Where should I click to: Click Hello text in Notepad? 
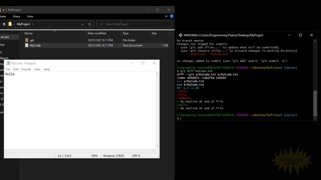(x=10, y=74)
